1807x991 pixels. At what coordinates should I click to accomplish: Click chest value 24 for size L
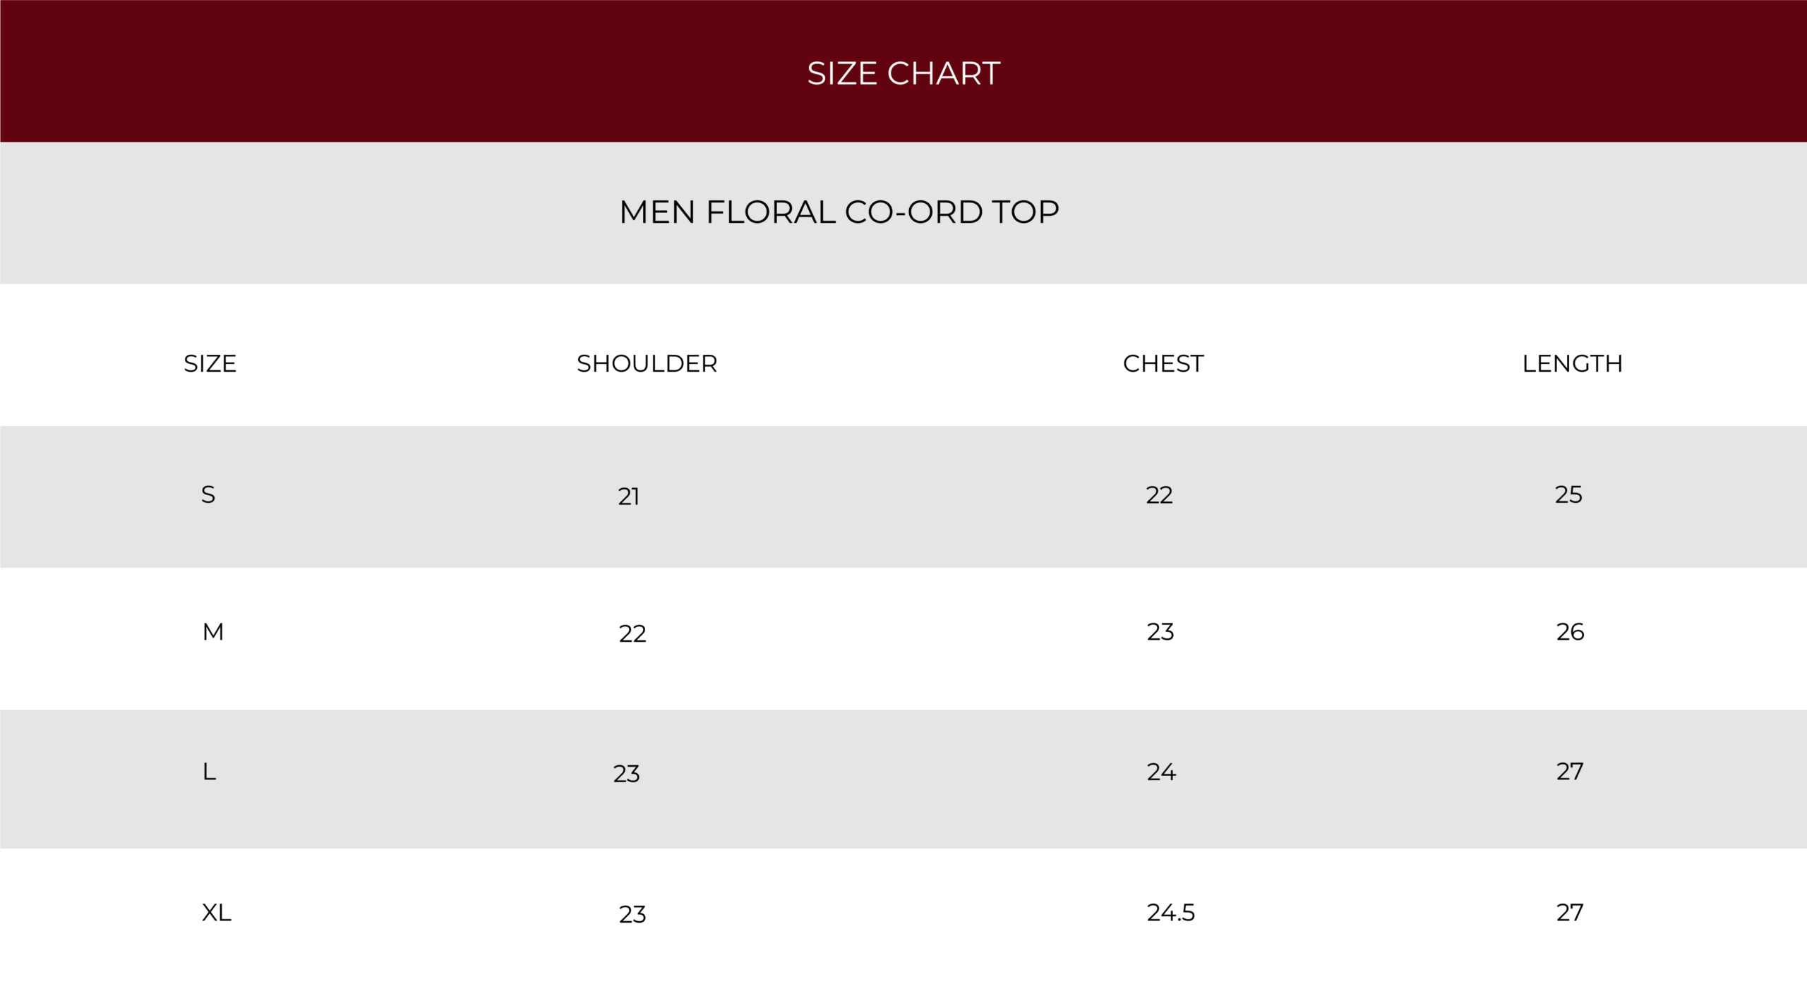coord(1161,772)
